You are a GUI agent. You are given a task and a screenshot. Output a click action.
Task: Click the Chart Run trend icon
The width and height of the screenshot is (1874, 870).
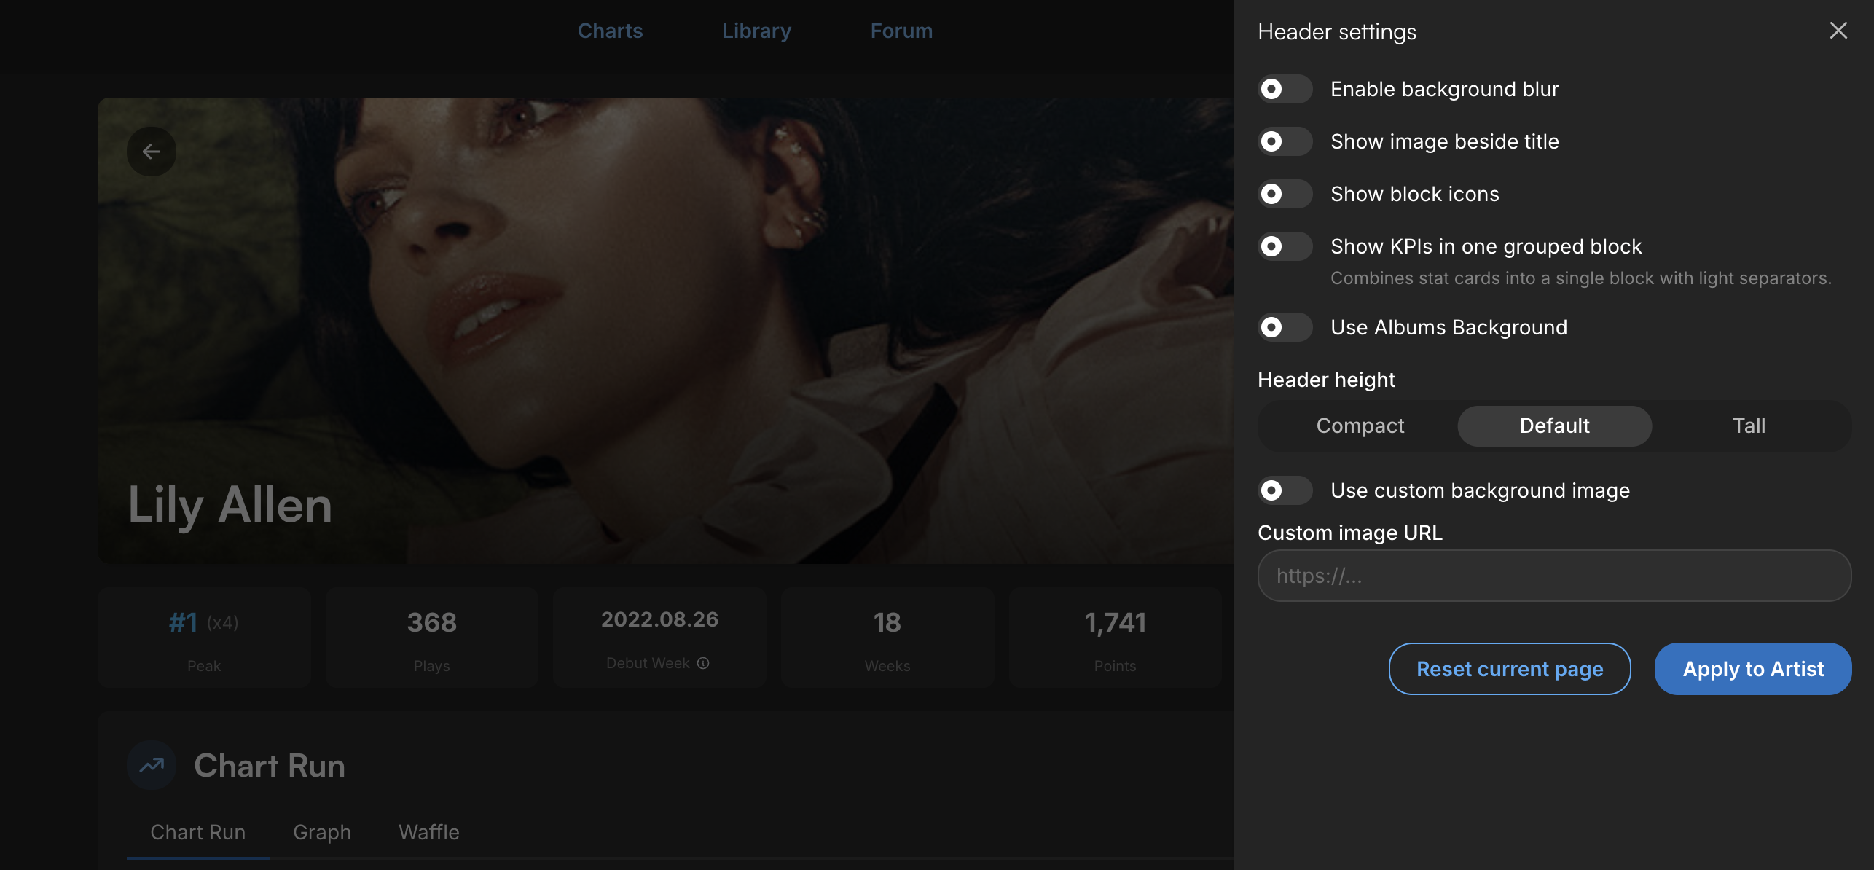click(x=152, y=765)
